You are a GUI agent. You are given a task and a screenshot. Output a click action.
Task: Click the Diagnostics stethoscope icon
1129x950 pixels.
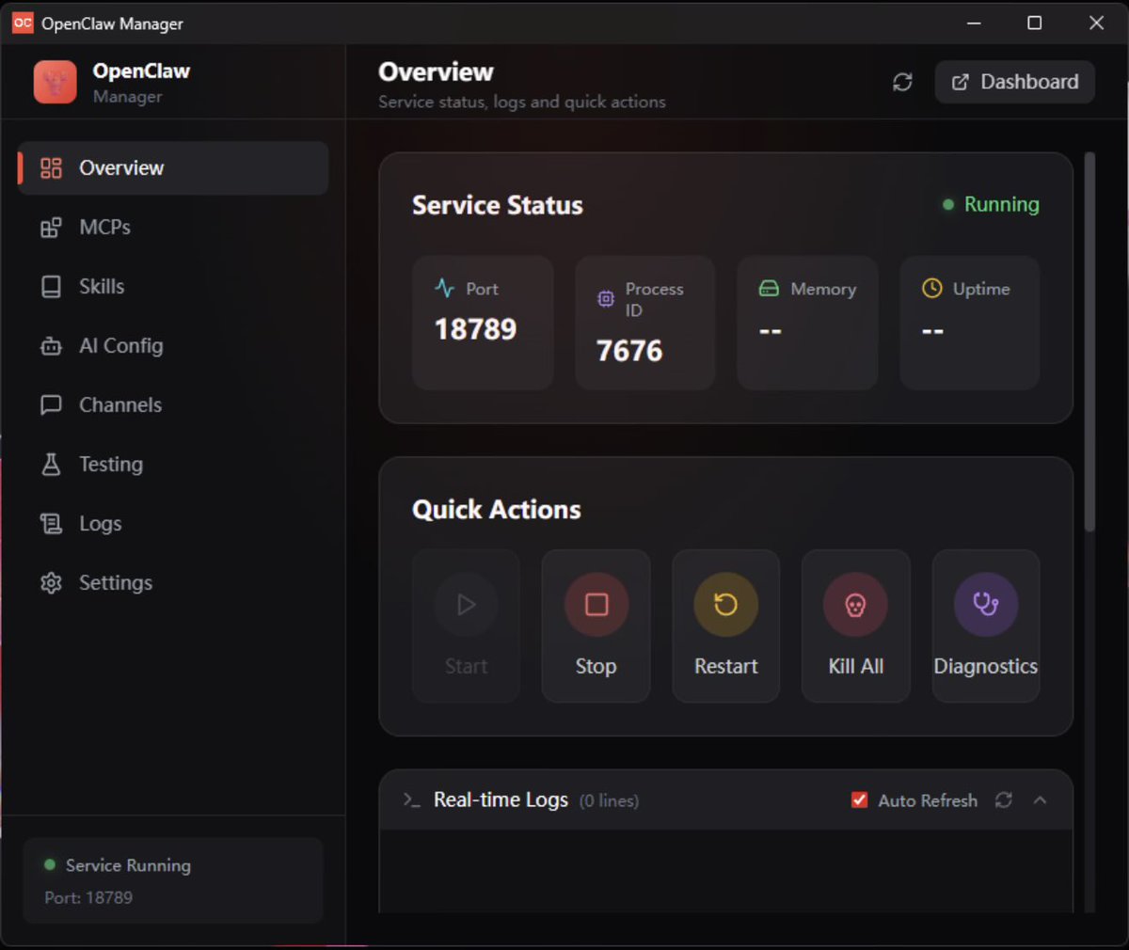click(x=985, y=604)
